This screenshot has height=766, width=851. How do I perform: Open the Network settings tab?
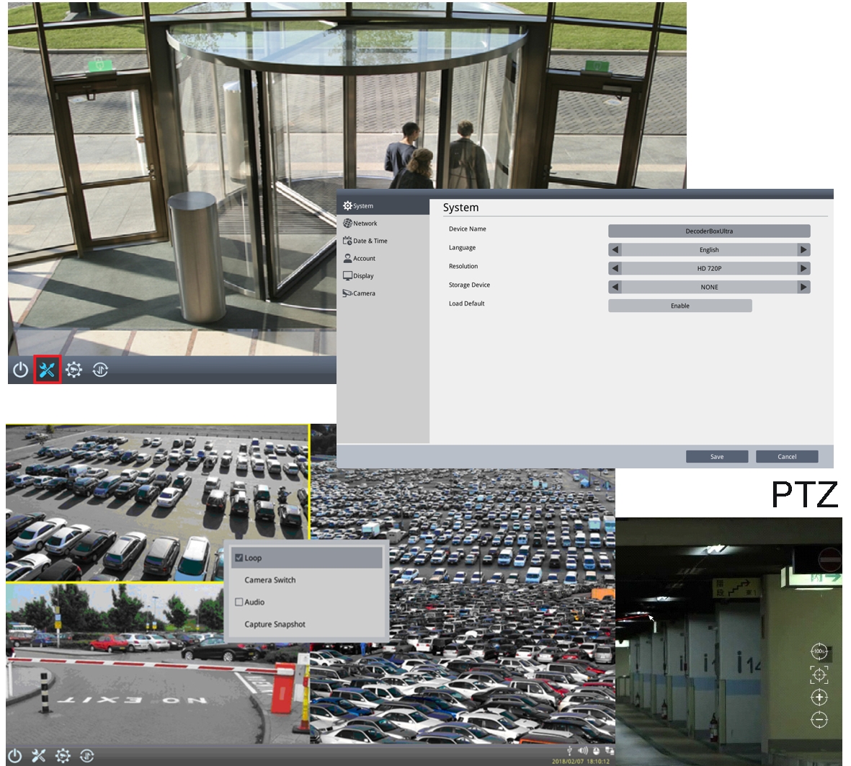[x=362, y=223]
